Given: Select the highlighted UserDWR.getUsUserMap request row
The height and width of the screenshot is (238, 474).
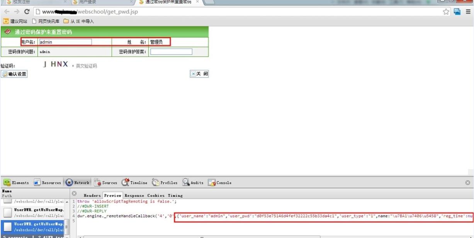Looking at the screenshot, I should pos(32,227).
